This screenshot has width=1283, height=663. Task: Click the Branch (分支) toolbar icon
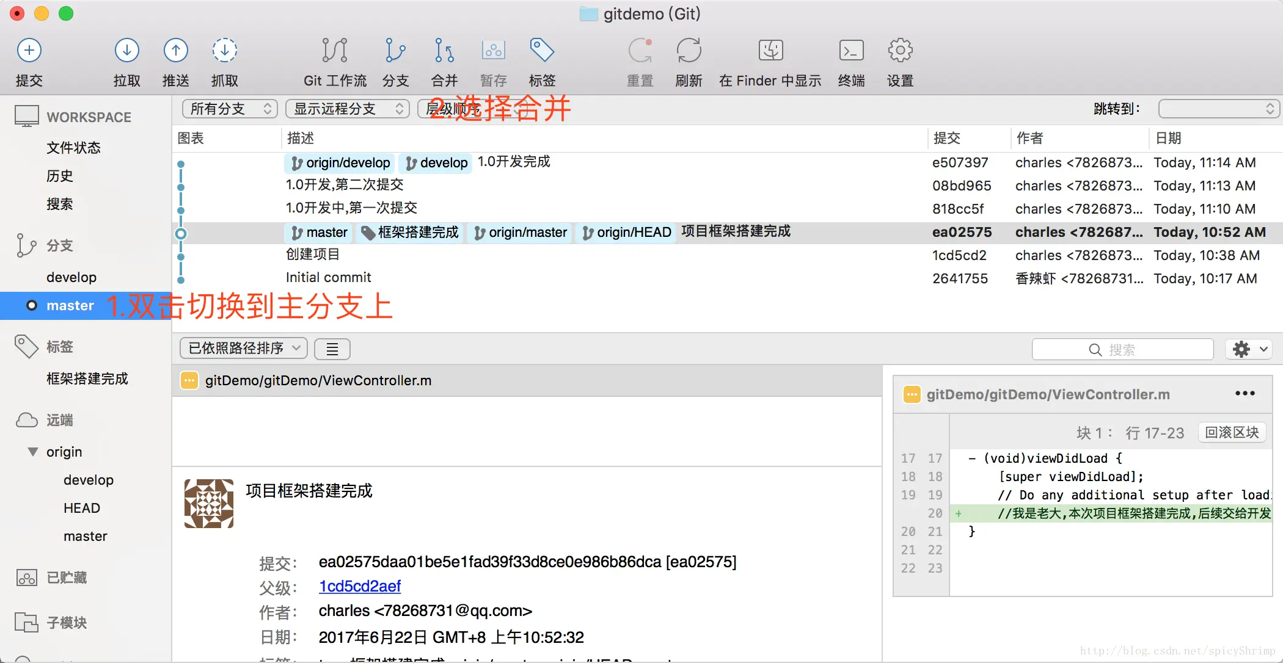pos(395,51)
